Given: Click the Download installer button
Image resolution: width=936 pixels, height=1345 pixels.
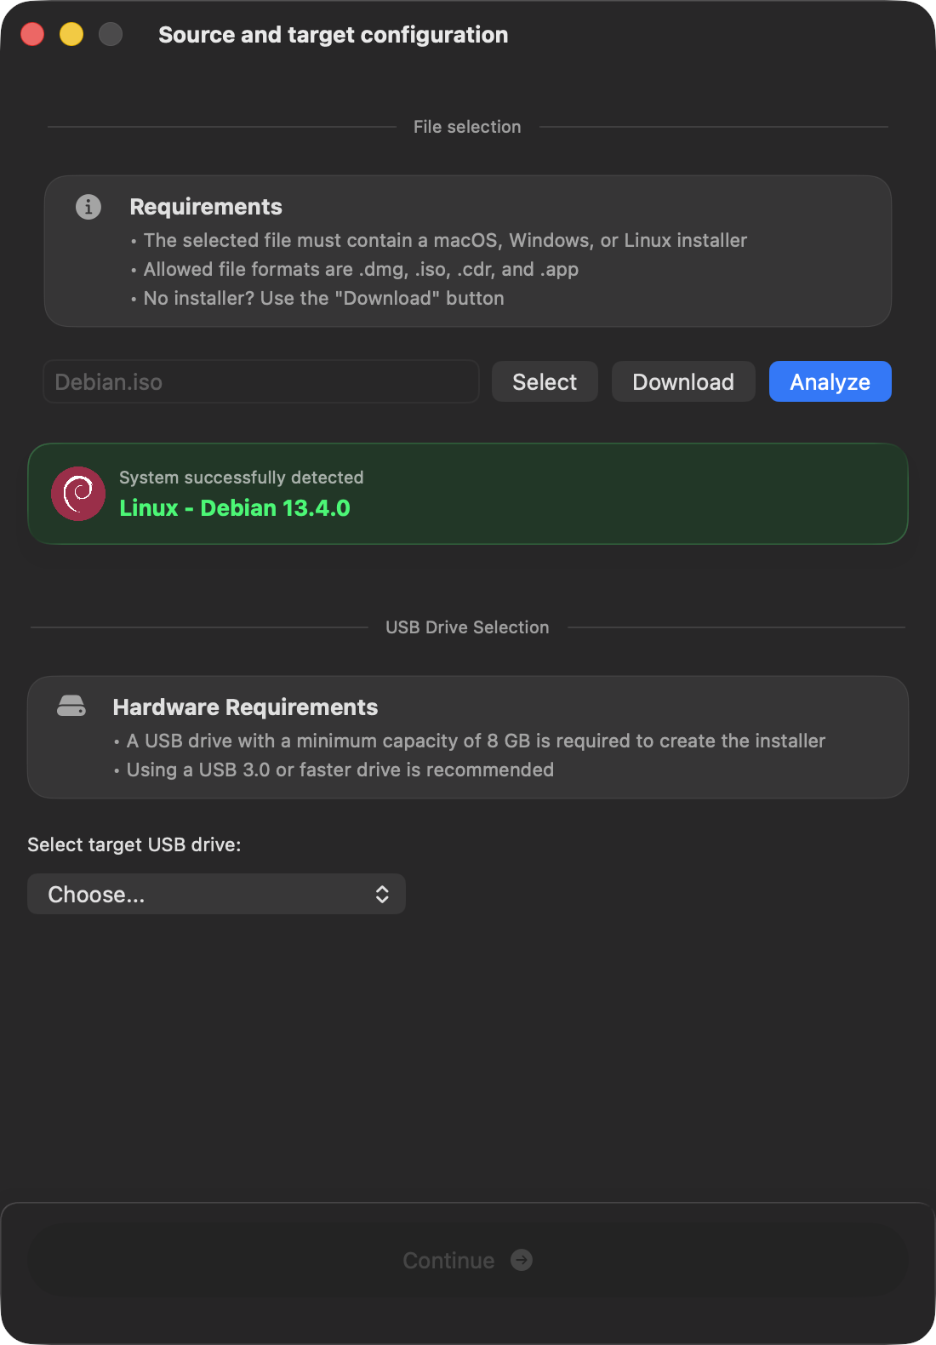Looking at the screenshot, I should (683, 381).
